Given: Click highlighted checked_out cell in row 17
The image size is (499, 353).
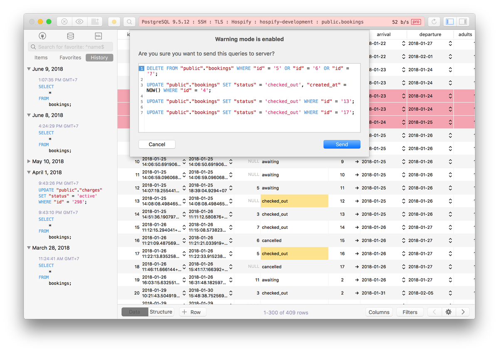Looking at the screenshot, I should click(294, 254).
